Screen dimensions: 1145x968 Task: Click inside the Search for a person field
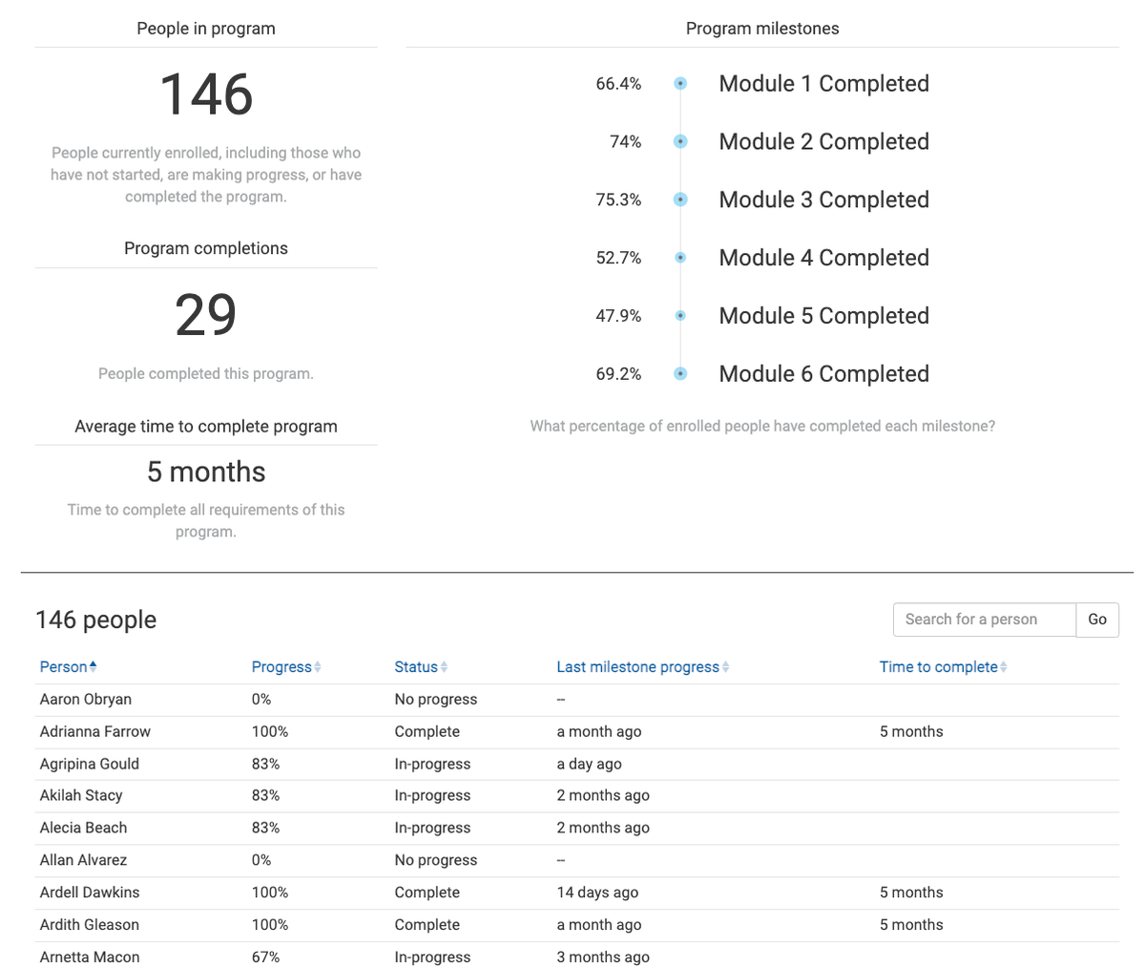pos(984,620)
